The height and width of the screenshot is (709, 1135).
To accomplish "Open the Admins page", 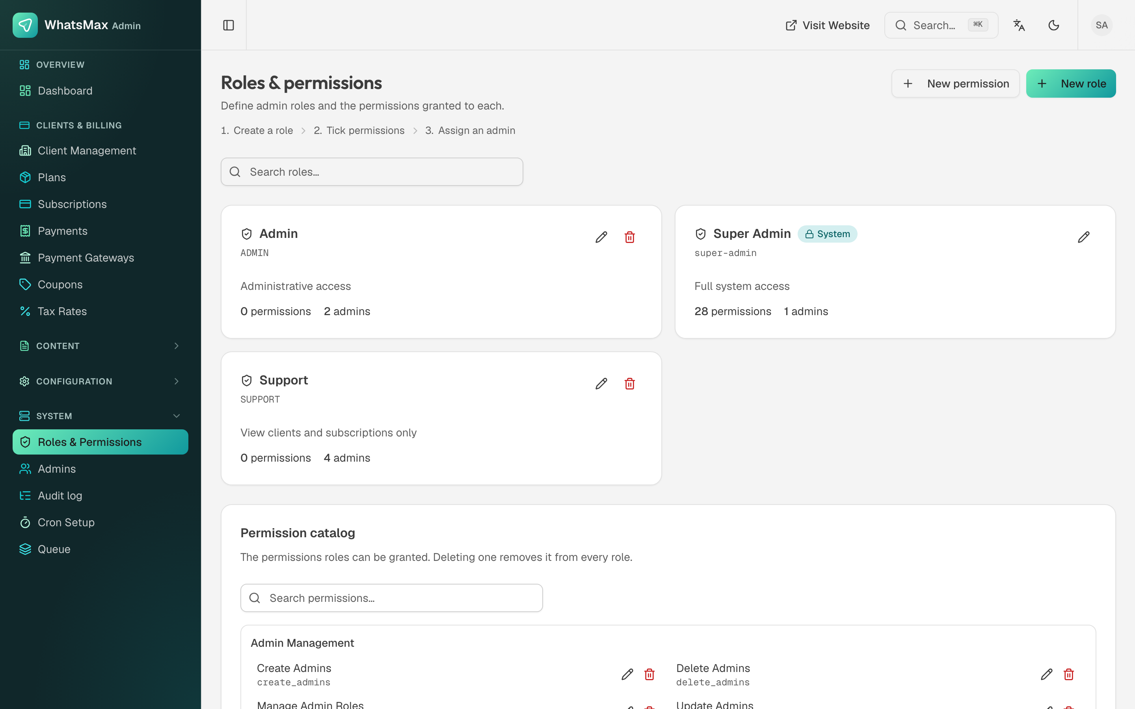I will click(x=100, y=468).
